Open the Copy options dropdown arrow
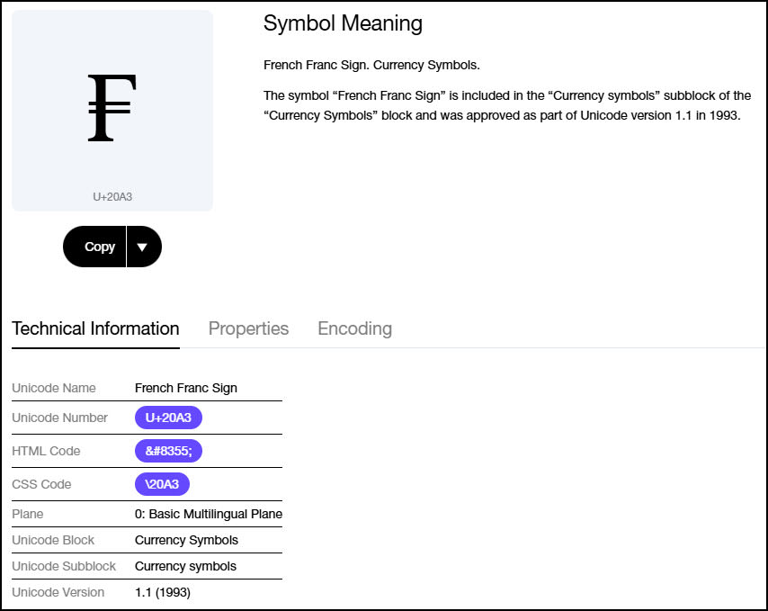768x611 pixels. click(x=145, y=246)
